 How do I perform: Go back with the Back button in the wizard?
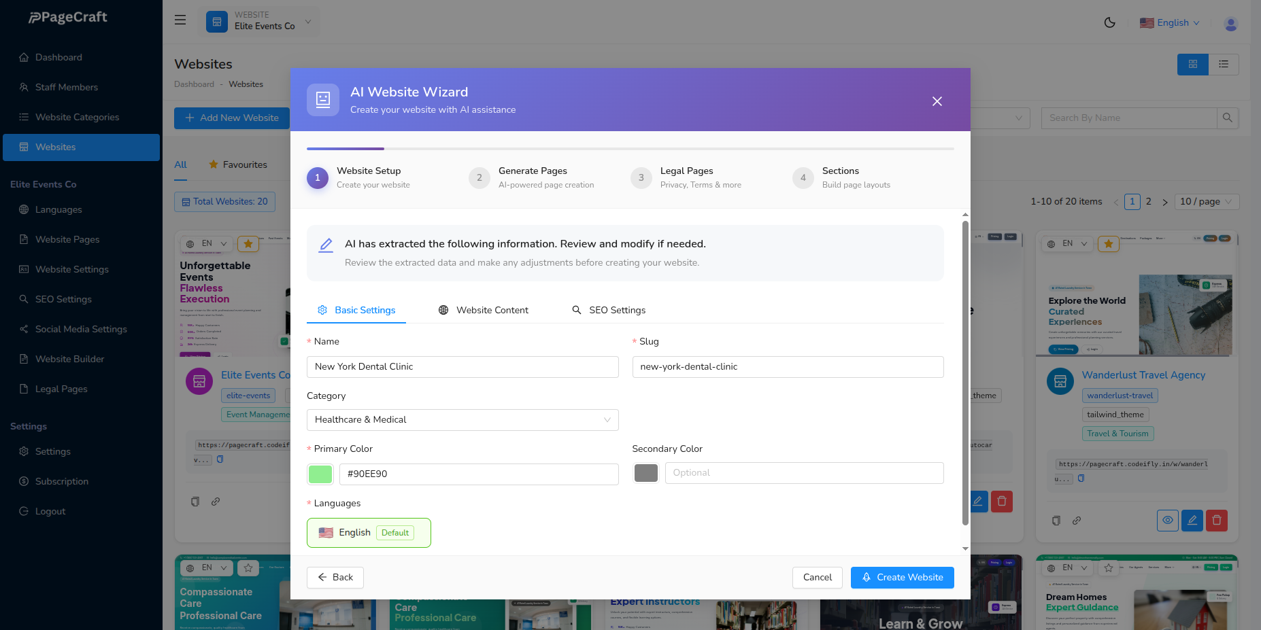click(x=335, y=577)
